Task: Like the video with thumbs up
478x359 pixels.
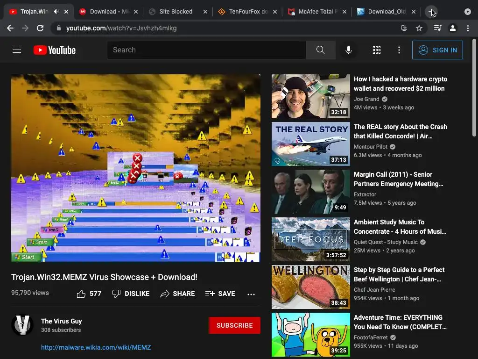Action: point(89,294)
